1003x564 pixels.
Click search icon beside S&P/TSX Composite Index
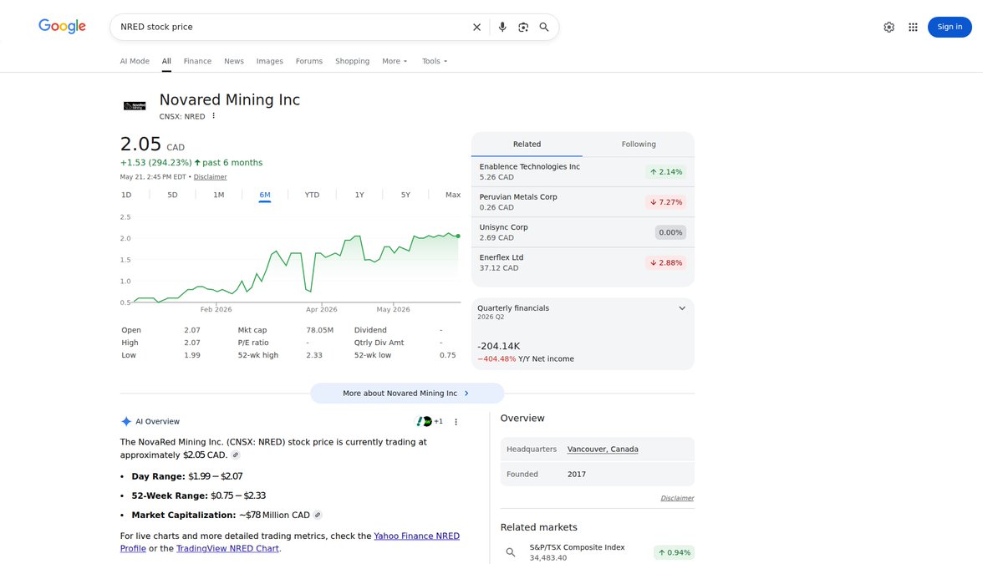(x=511, y=552)
